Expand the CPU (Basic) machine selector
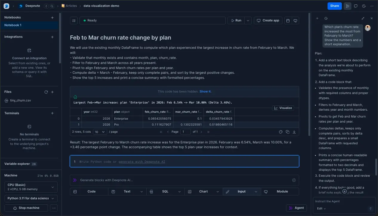The width and height of the screenshot is (378, 216). tap(31, 187)
